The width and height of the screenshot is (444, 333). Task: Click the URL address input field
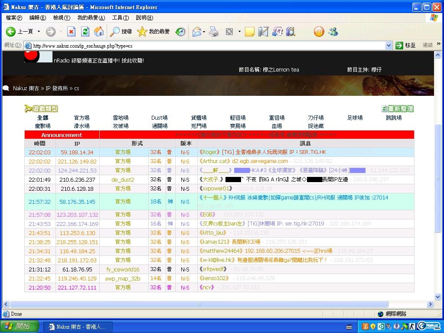coord(208,46)
